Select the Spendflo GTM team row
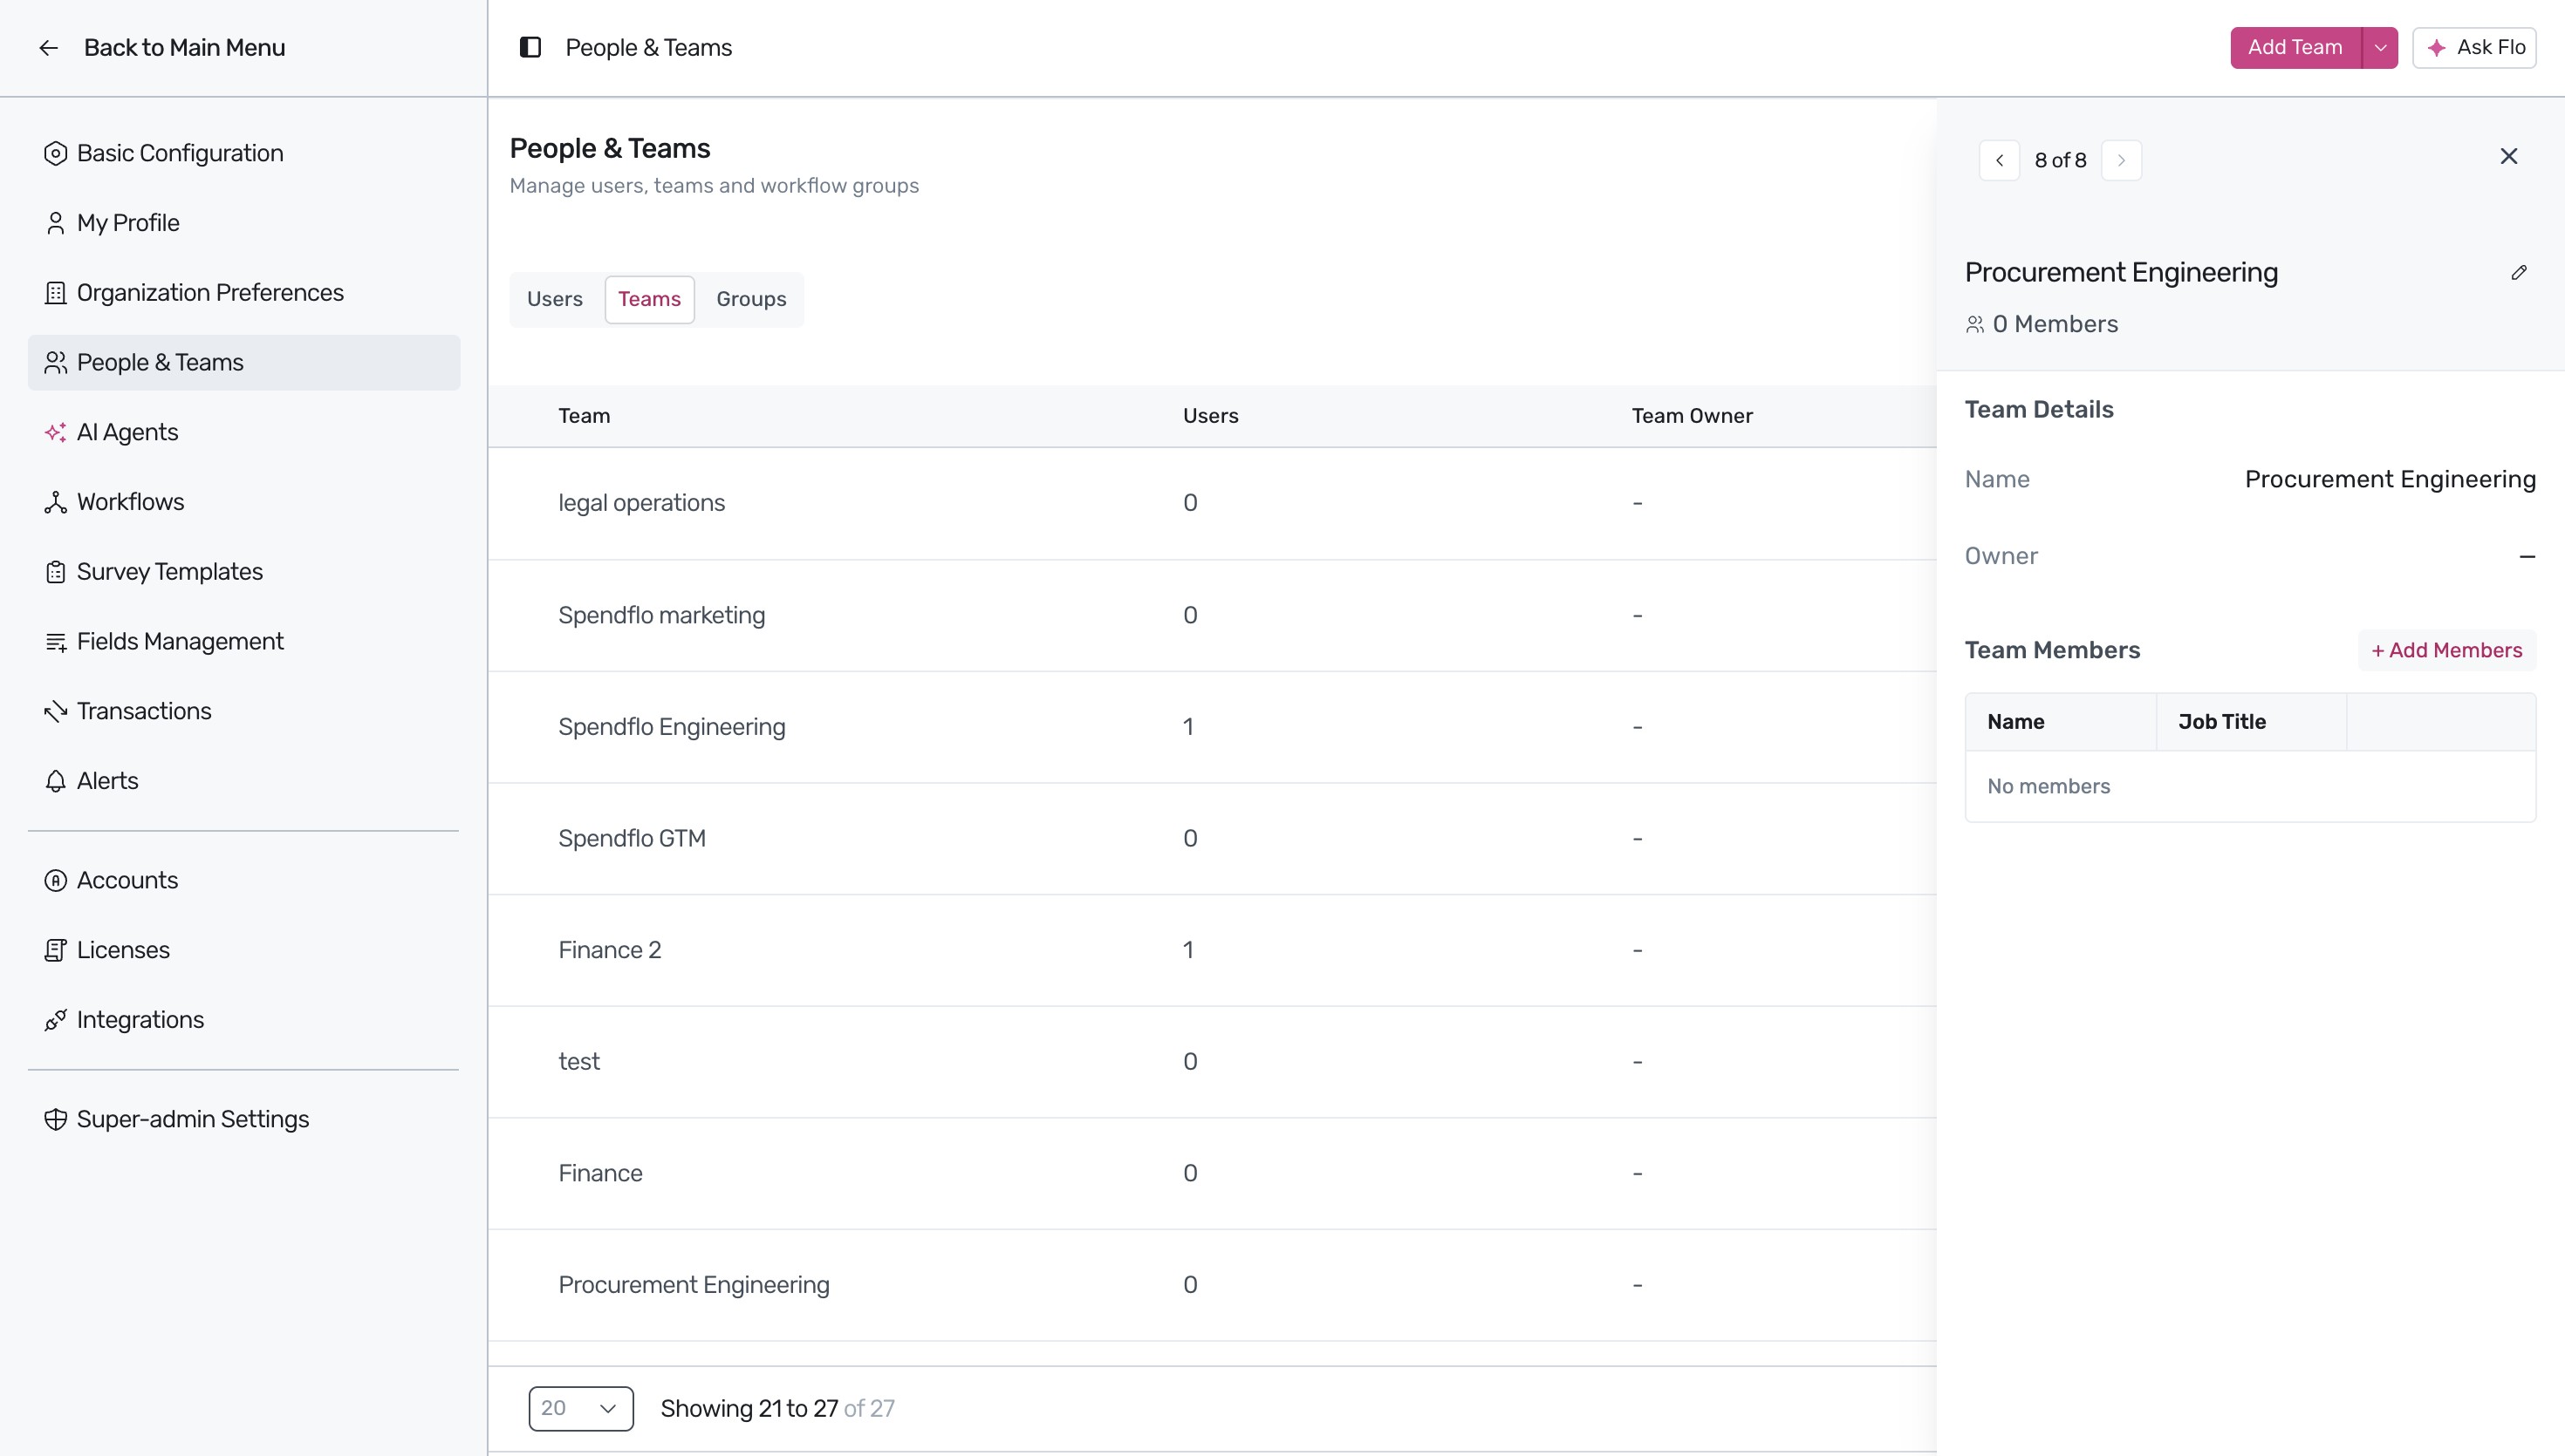This screenshot has width=2565, height=1456. coord(1213,839)
